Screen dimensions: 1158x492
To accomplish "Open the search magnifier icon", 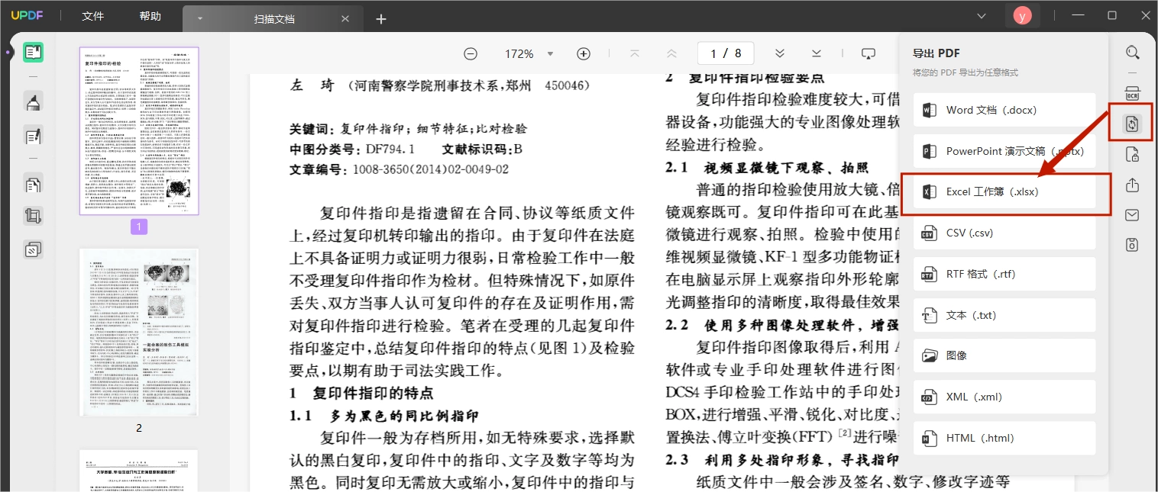I will point(1132,53).
